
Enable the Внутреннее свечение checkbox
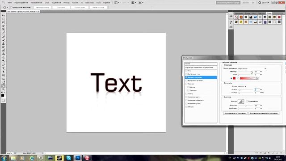(x=186, y=80)
